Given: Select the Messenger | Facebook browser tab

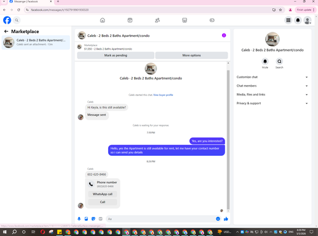Looking at the screenshot, I should click(30, 2).
